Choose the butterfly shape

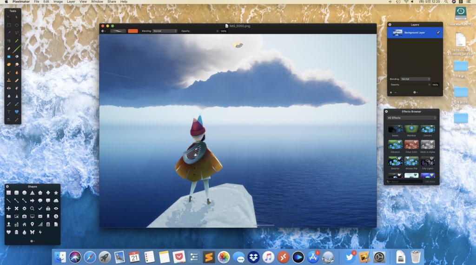pyautogui.click(x=32, y=232)
